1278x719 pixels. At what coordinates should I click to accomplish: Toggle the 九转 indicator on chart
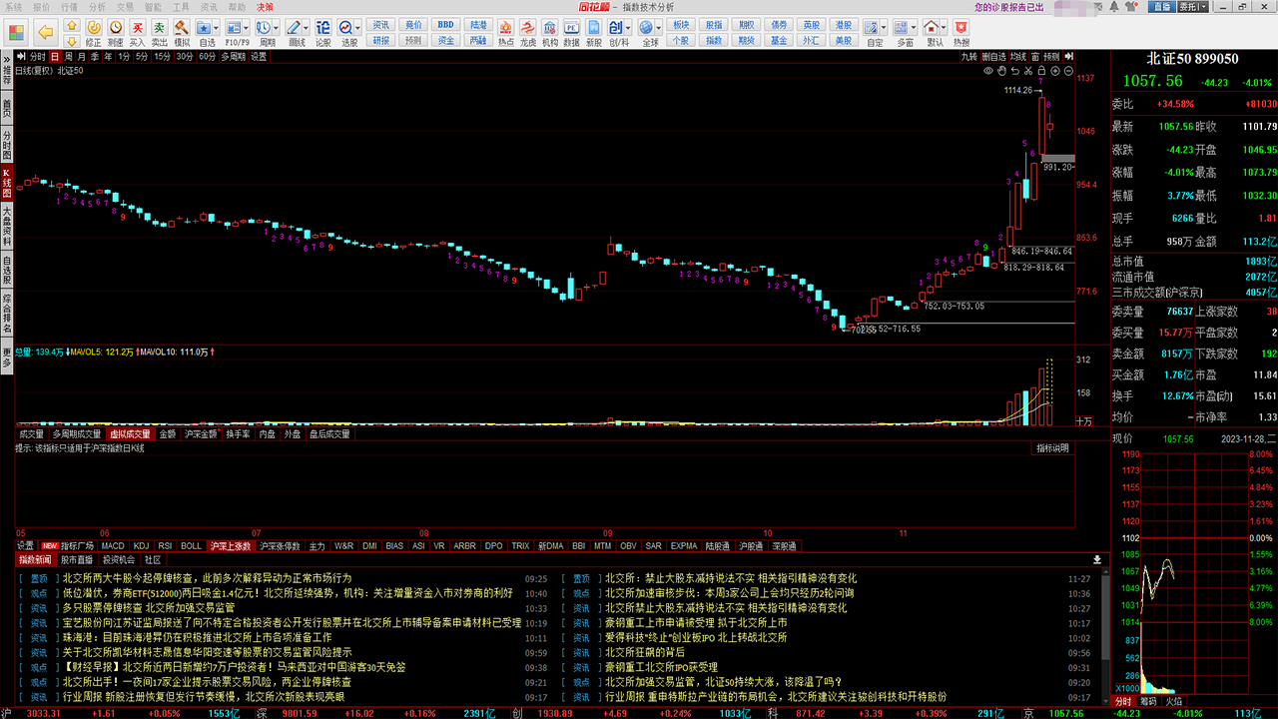point(968,57)
